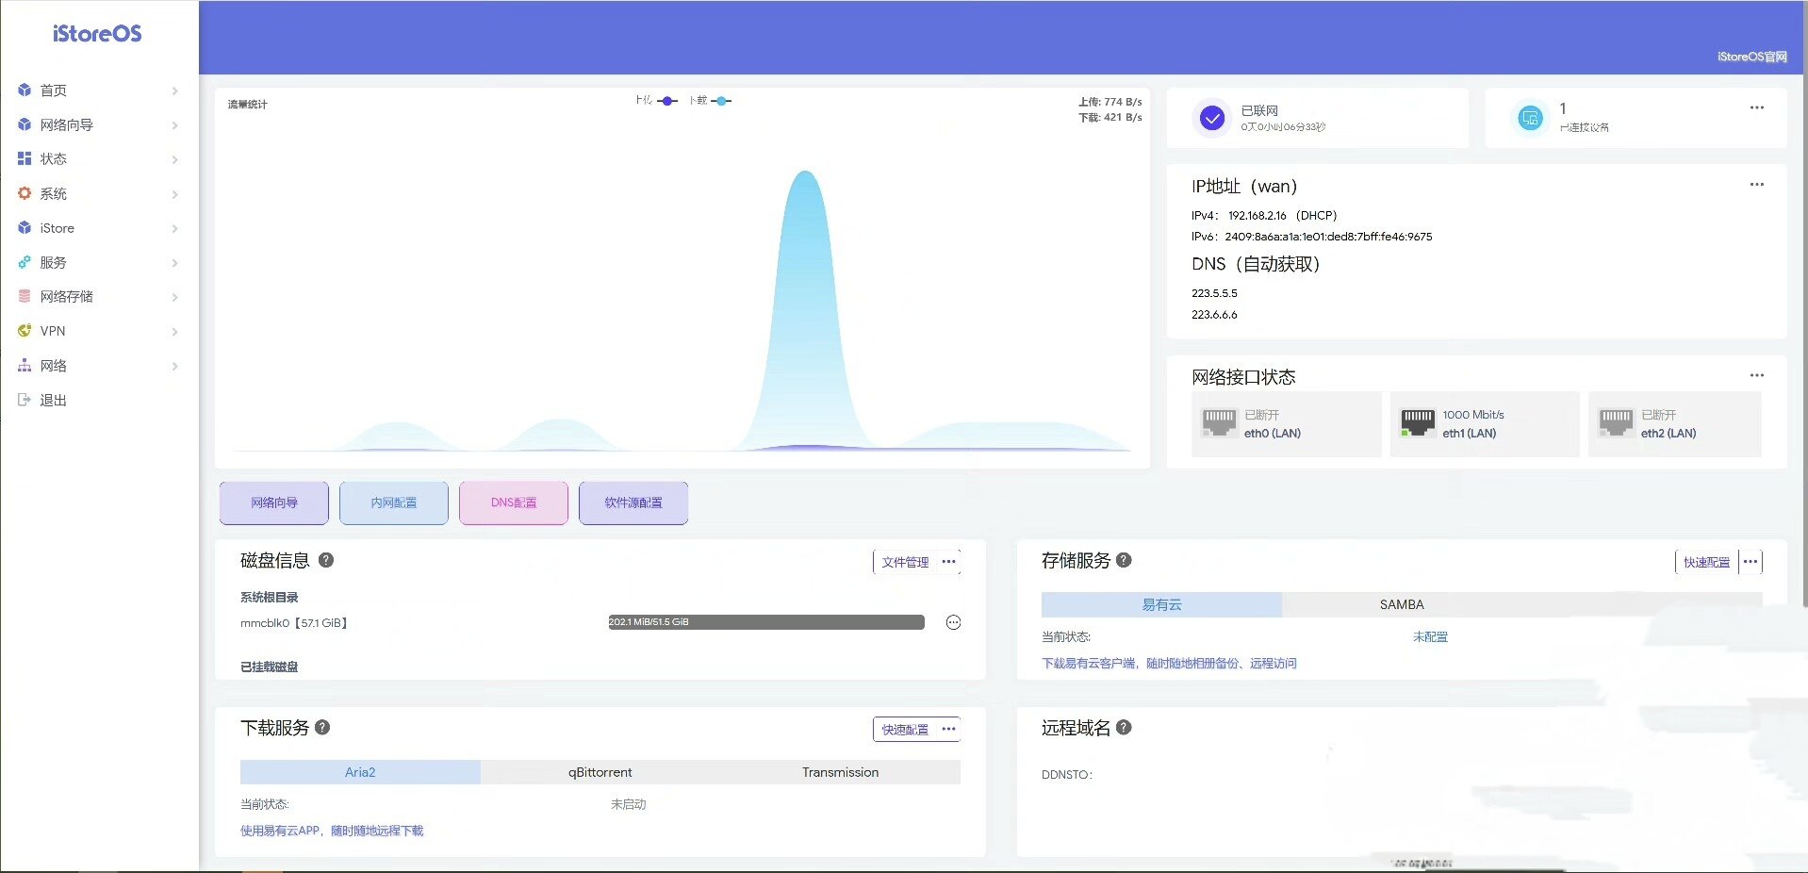Open the iStoreOS官网 link
The width and height of the screenshot is (1808, 873).
tap(1751, 57)
